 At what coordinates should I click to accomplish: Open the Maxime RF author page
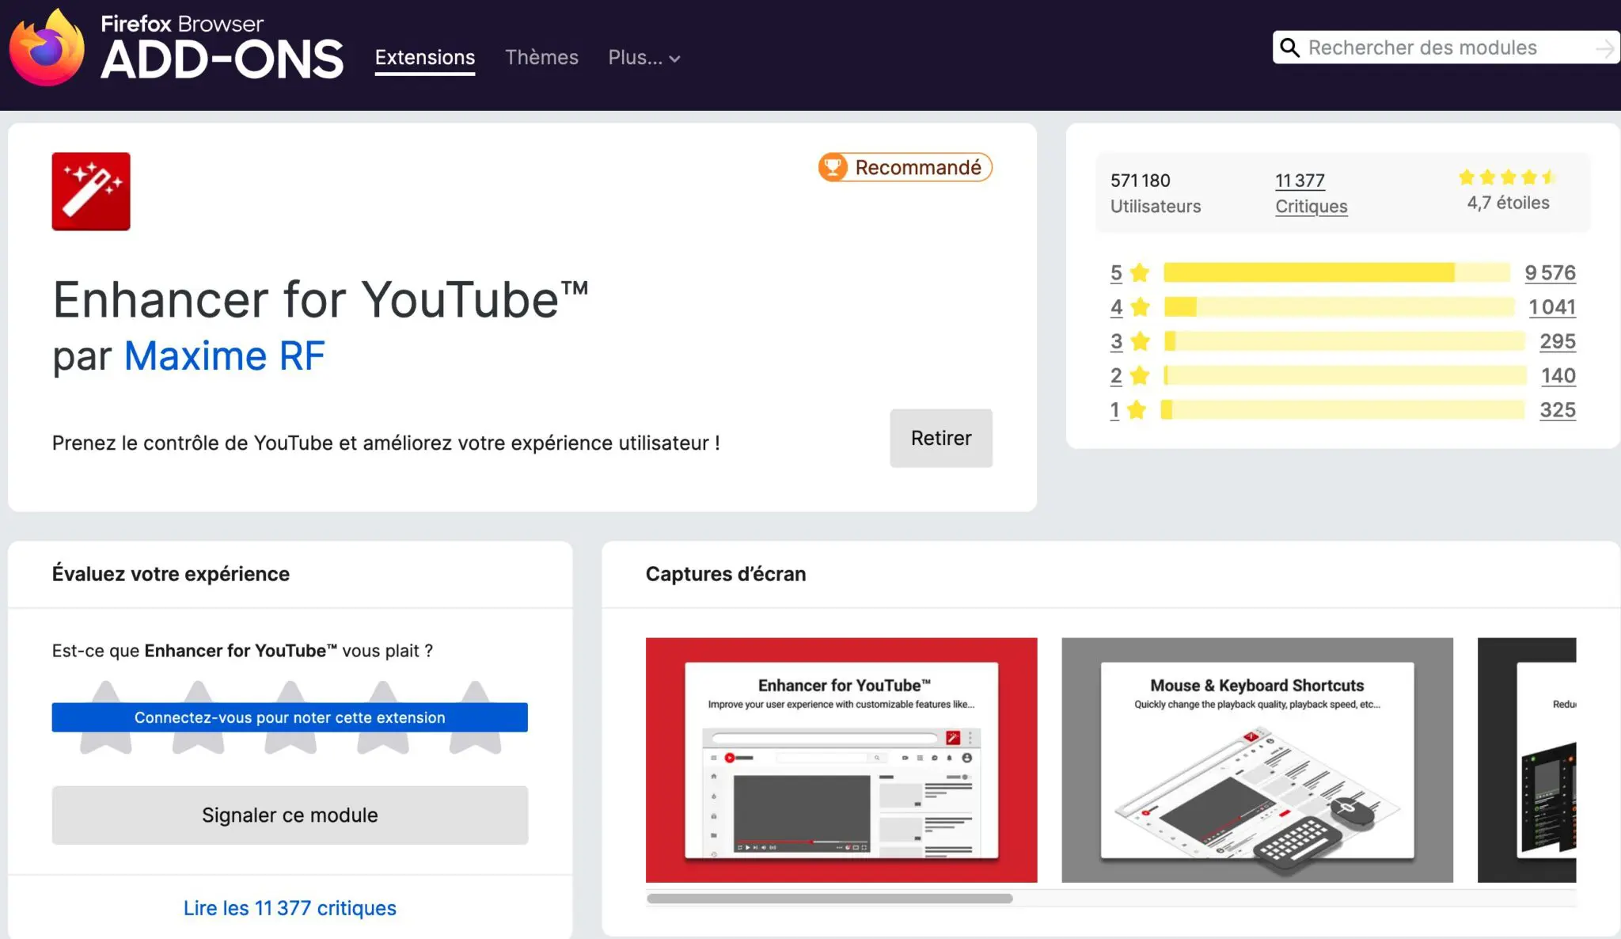coord(224,355)
